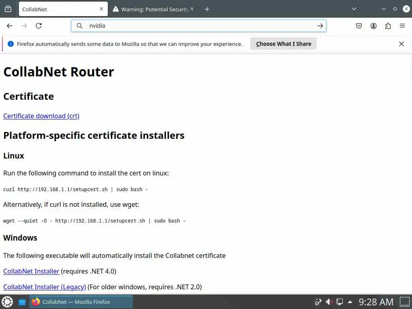Viewport: 412px width, 309px height.
Task: Close the CollabNet tab
Action: (x=101, y=9)
